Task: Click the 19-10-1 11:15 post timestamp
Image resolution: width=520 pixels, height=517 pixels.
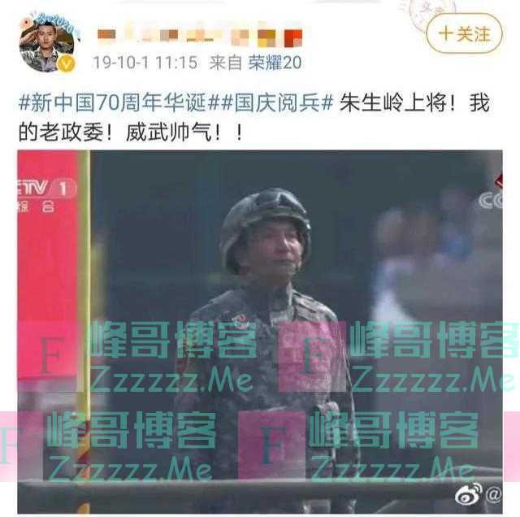Action: (x=145, y=63)
